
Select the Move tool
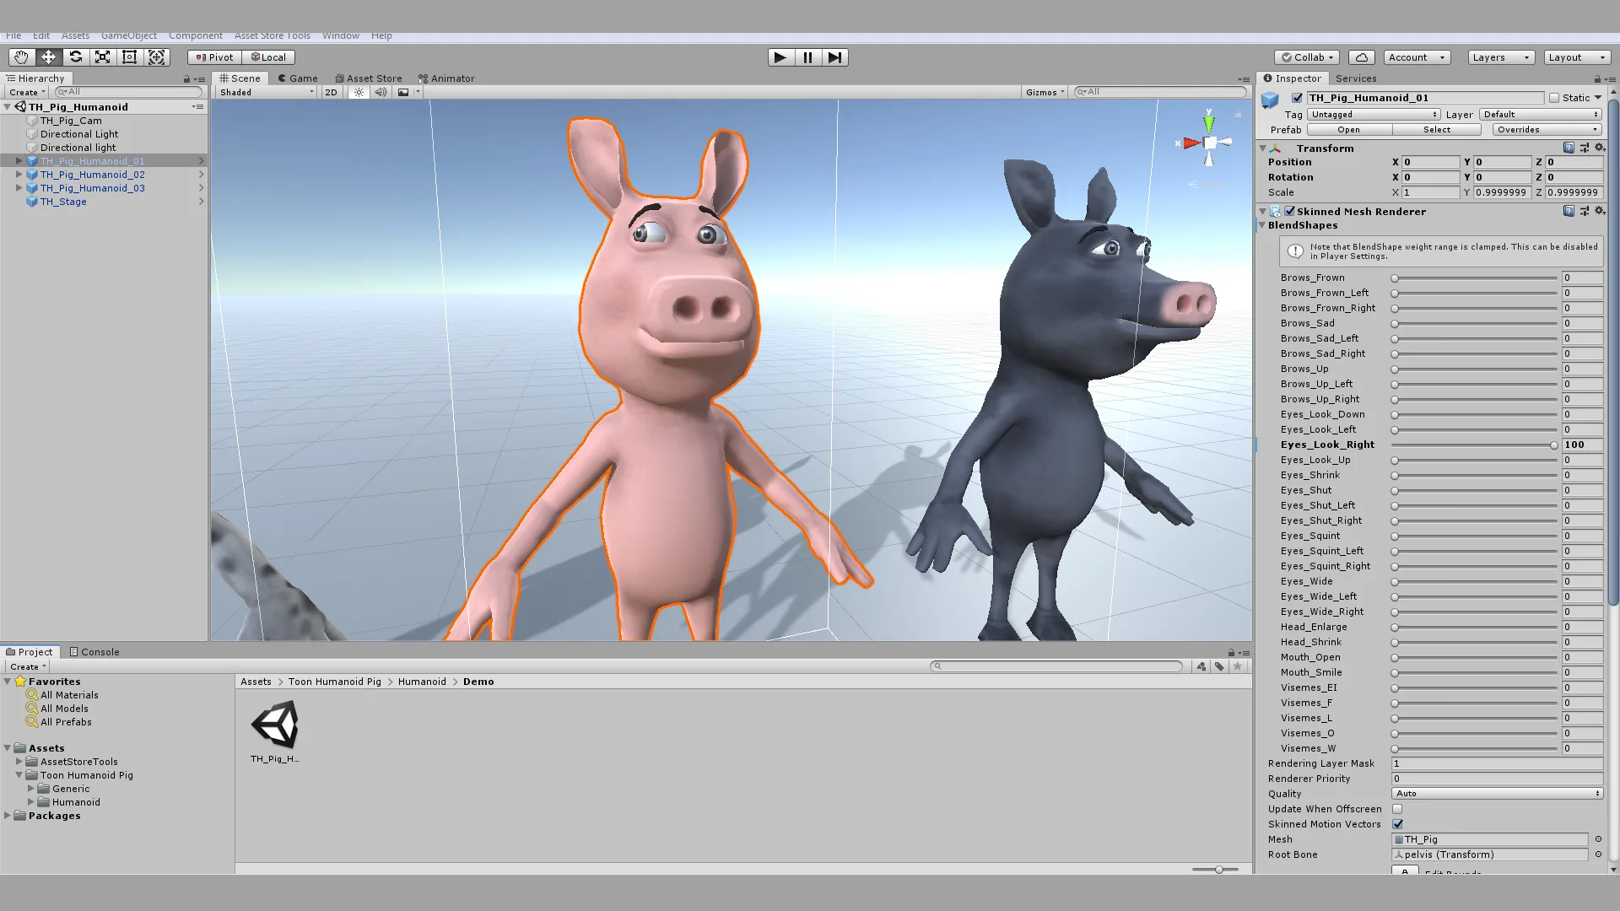point(48,57)
